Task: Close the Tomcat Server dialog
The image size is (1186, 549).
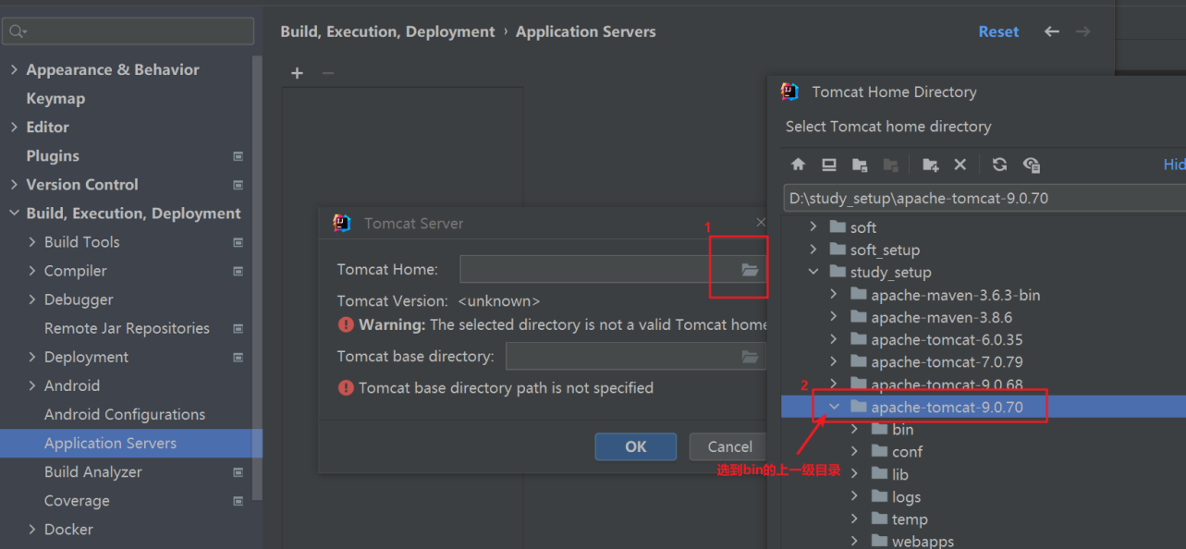Action: (761, 223)
